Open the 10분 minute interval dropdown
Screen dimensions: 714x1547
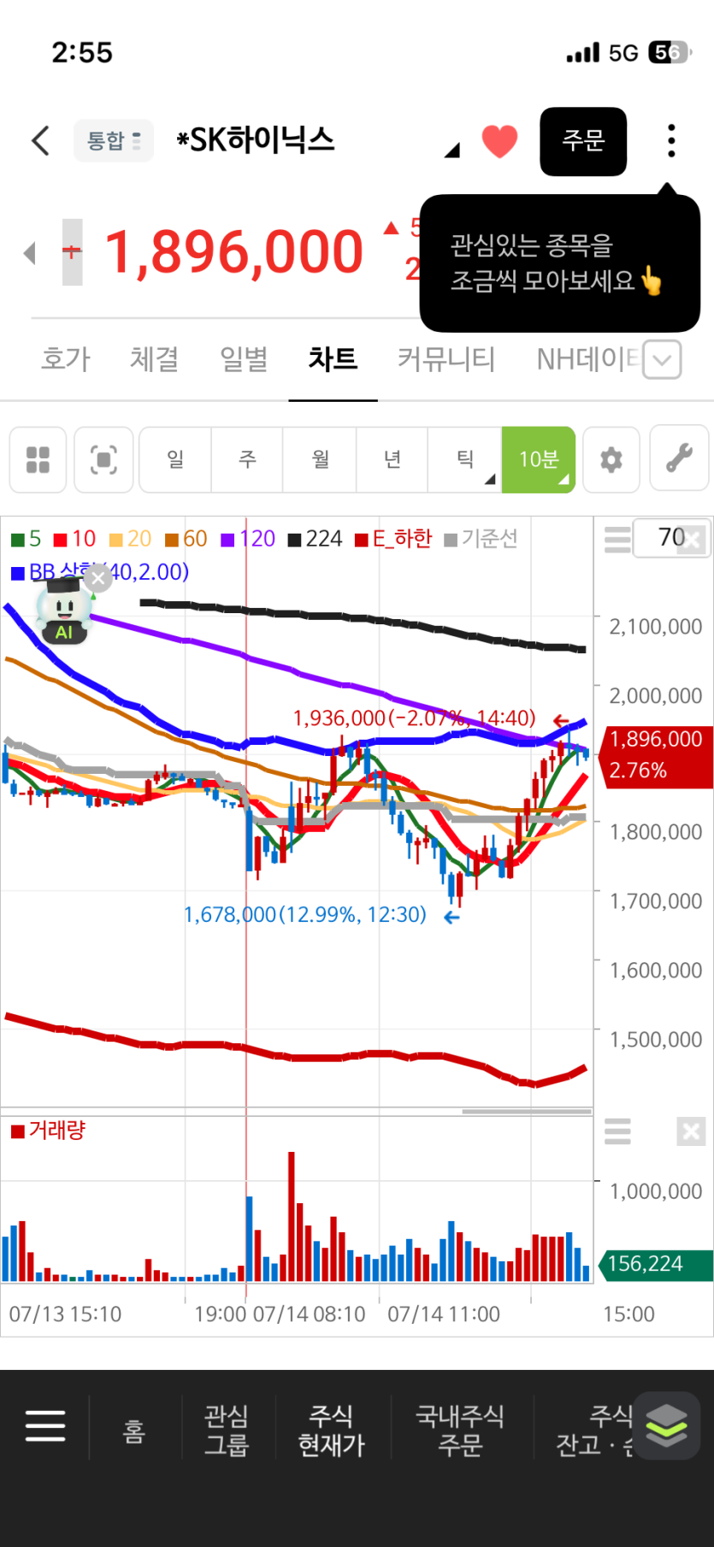coord(538,459)
